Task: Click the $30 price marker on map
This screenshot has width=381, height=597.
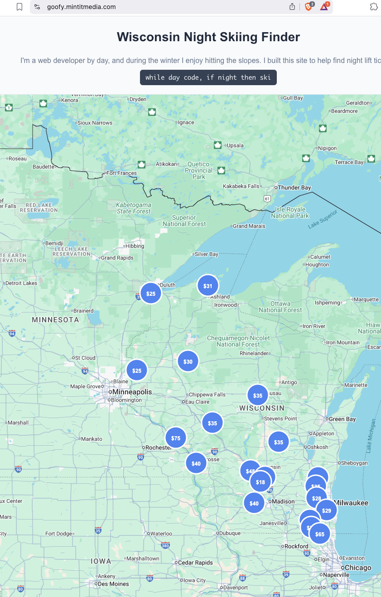Action: (x=188, y=361)
